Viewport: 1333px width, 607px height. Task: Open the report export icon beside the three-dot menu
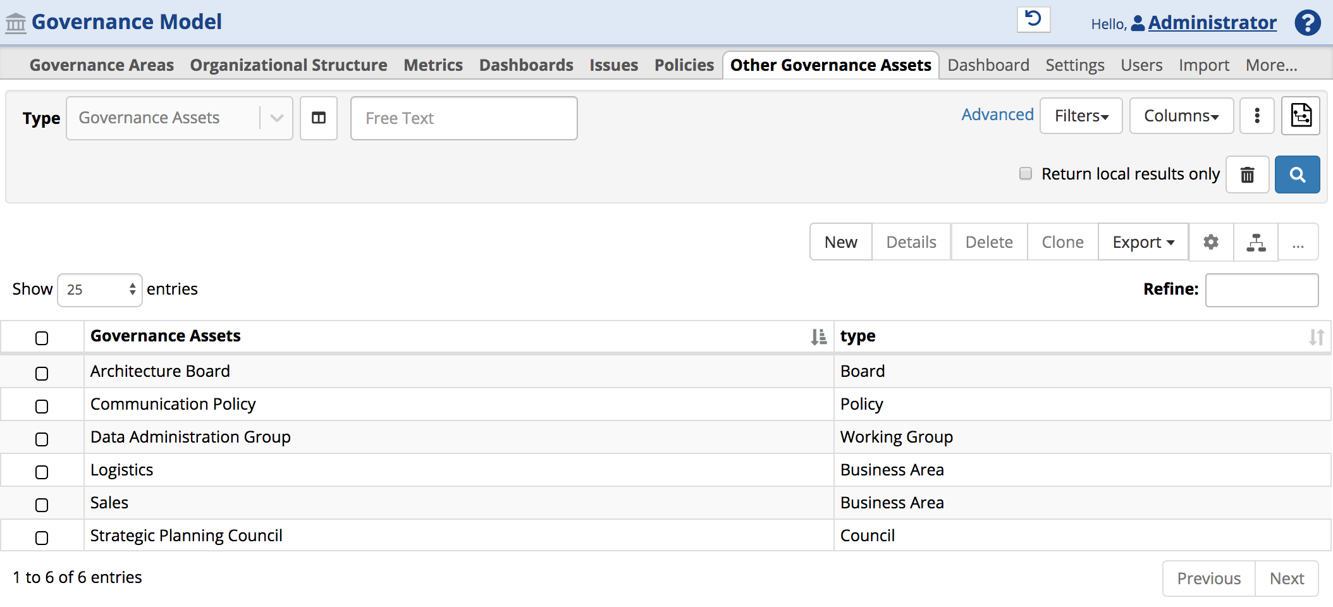point(1301,116)
